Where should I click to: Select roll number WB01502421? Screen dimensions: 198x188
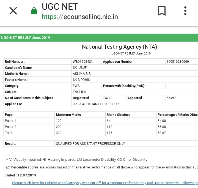[83, 62]
